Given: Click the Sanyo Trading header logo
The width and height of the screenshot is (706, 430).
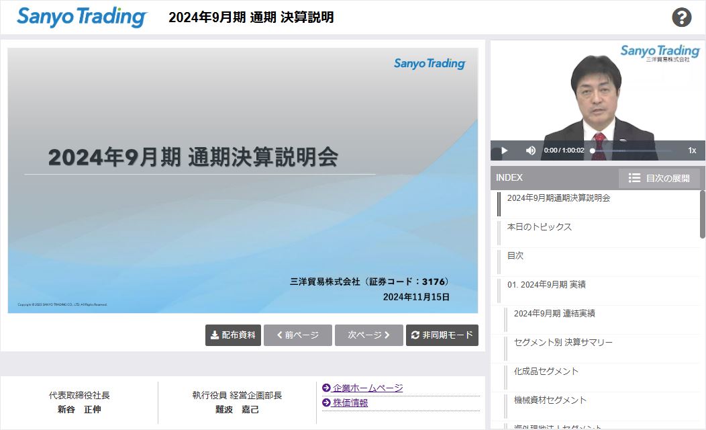Looking at the screenshot, I should pos(81,17).
